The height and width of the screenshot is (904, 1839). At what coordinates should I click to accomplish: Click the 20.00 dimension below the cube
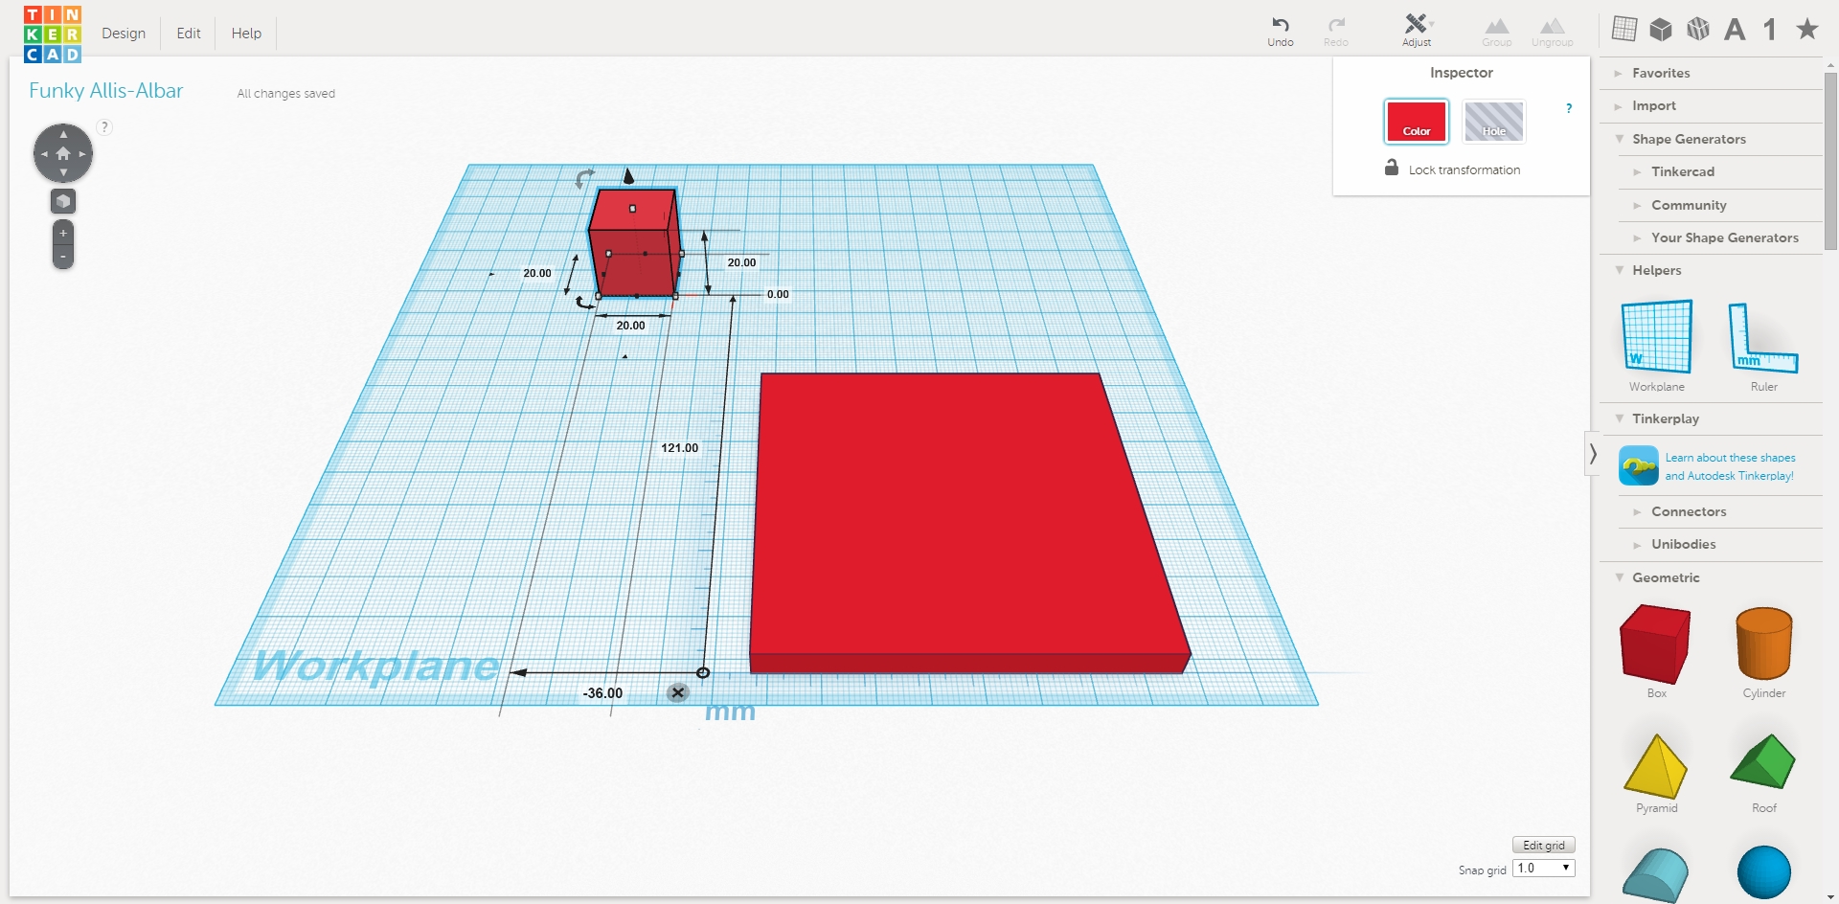630,326
